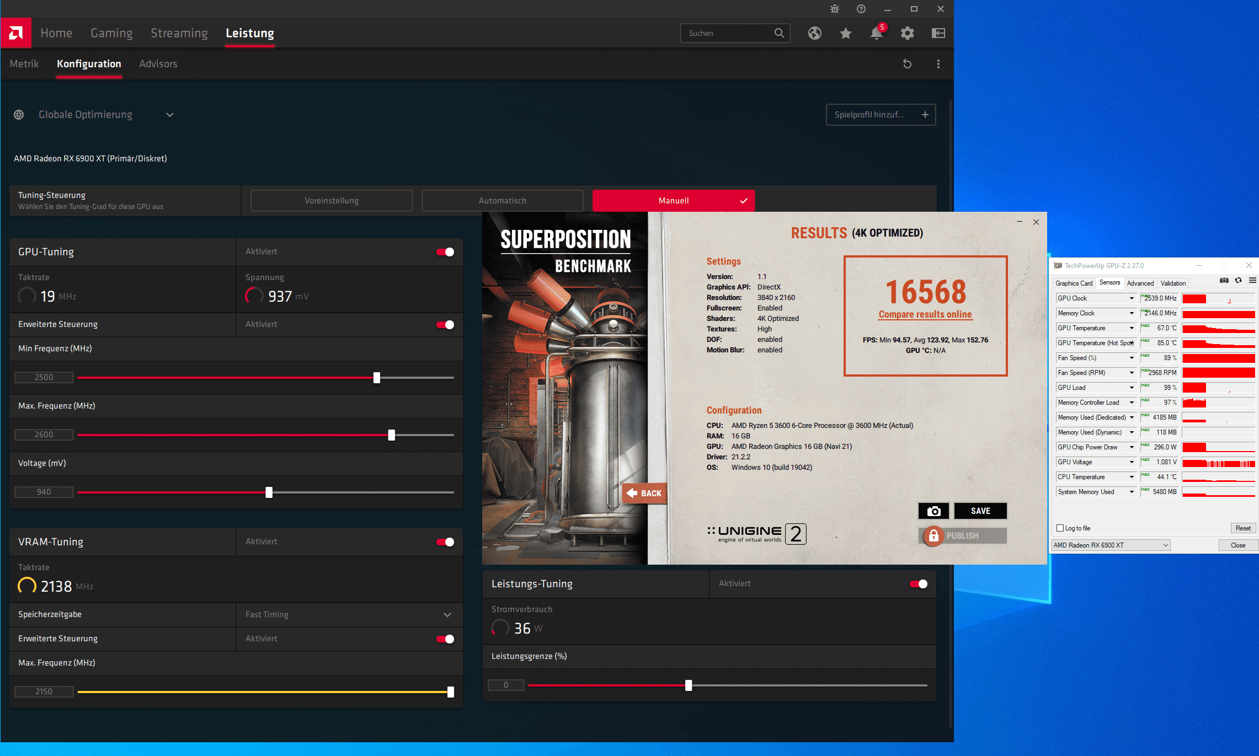Open GPU-Z hamburger menu icon
The height and width of the screenshot is (756, 1259).
pos(1252,281)
